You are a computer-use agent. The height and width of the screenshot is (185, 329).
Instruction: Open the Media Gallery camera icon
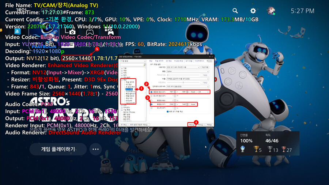[x=70, y=31]
